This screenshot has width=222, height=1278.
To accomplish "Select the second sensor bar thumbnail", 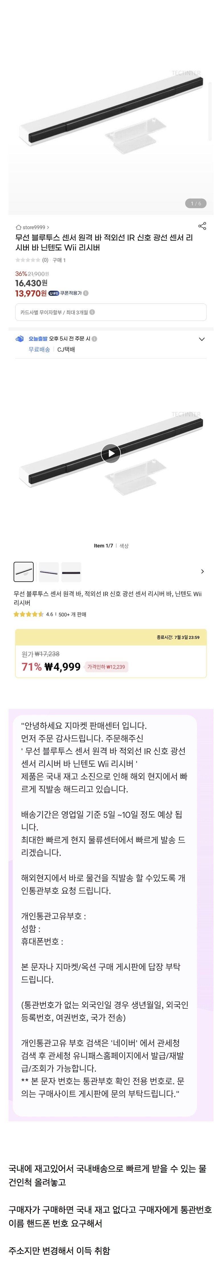I will 48,572.
